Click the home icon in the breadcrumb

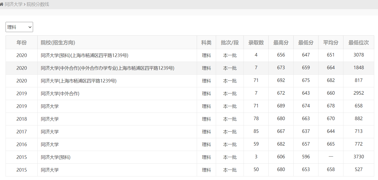pyautogui.click(x=2, y=4)
